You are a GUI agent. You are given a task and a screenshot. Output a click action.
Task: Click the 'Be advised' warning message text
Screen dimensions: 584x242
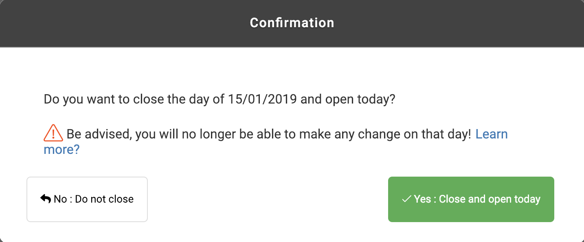[269, 134]
